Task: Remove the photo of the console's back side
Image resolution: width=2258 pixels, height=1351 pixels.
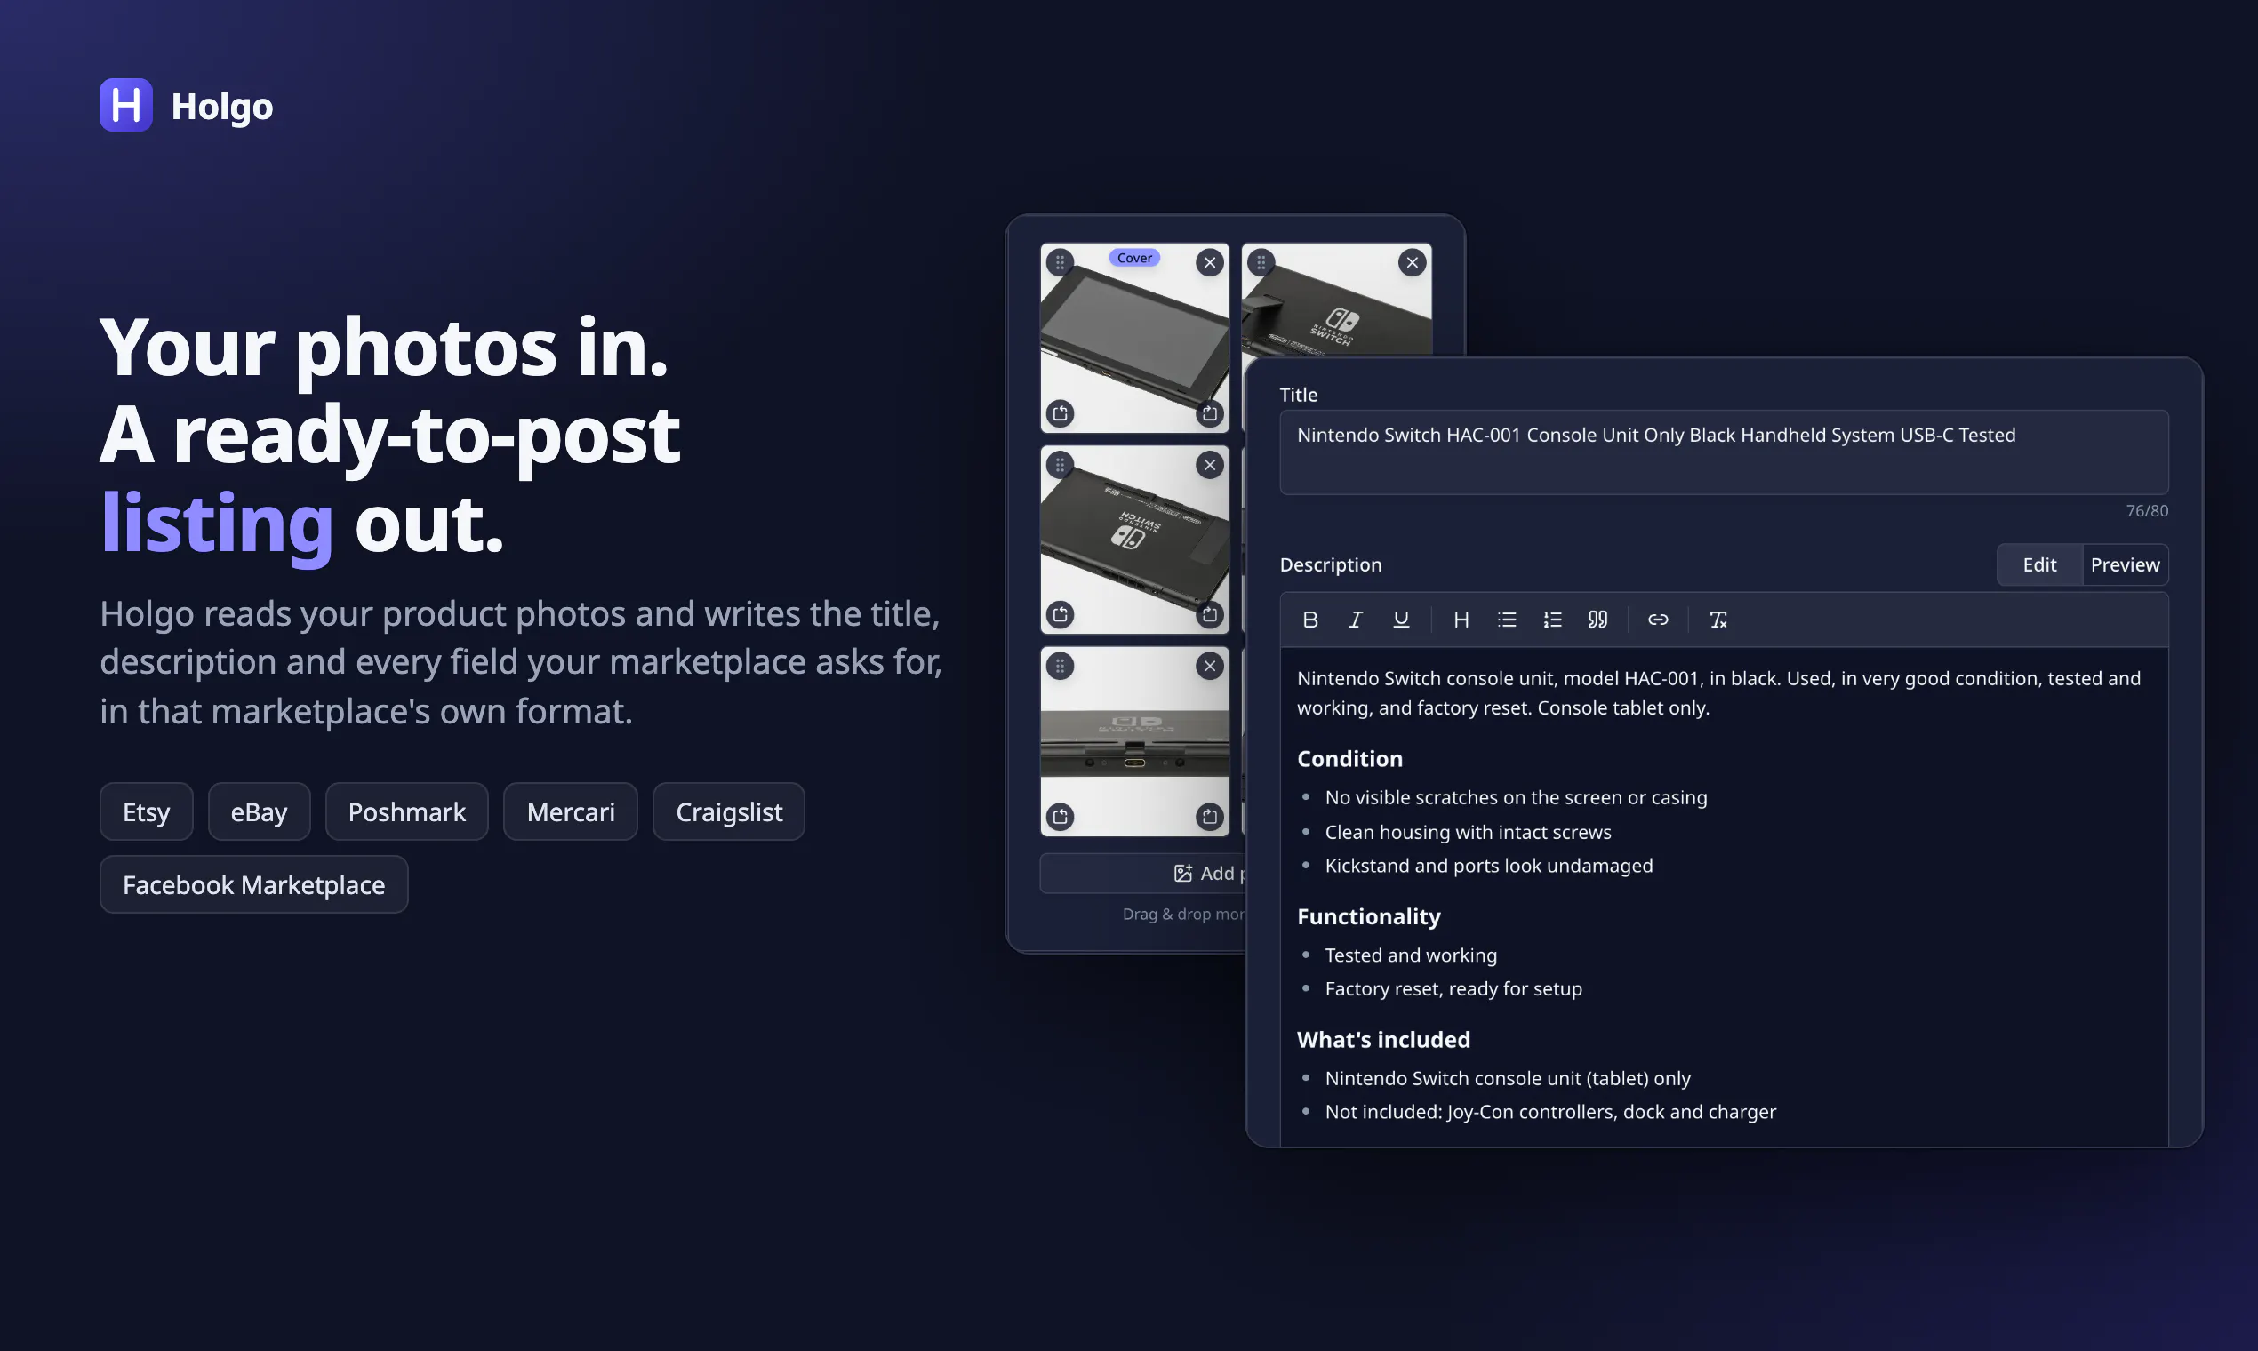Action: point(1210,465)
